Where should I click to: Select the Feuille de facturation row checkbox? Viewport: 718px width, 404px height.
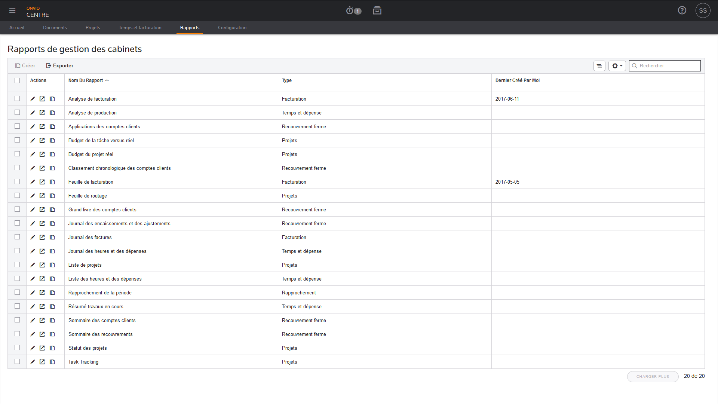click(x=17, y=181)
